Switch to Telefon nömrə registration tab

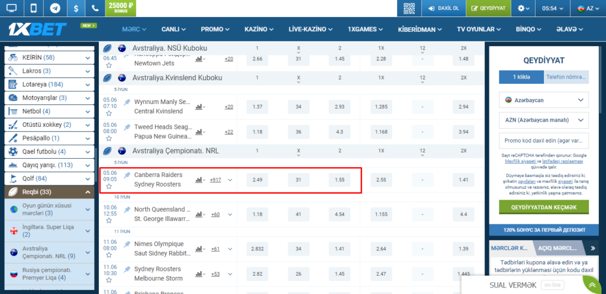click(566, 77)
